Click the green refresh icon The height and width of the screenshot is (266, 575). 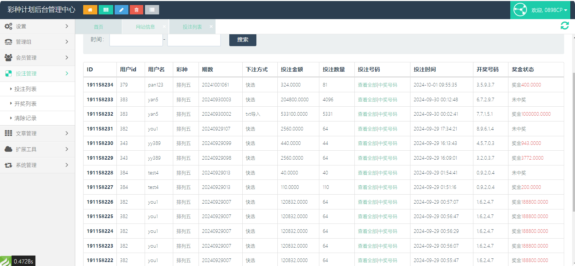(565, 26)
